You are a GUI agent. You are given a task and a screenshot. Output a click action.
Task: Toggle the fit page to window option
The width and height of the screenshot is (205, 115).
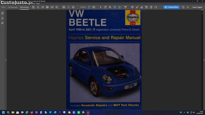115,7
